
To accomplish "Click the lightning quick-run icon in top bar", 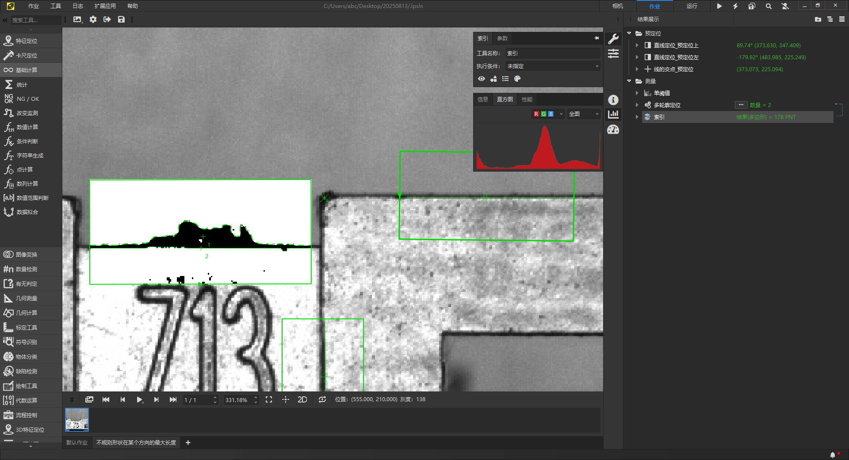I will coord(735,6).
